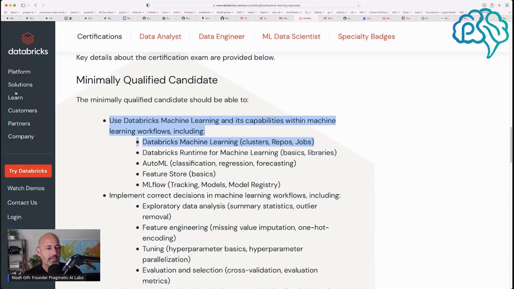Open the Certifications tab in the page nav
This screenshot has height=289, width=514.
click(100, 37)
